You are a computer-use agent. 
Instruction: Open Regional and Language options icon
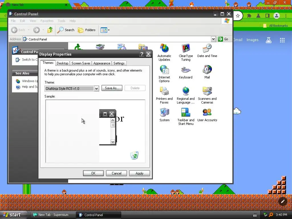[x=186, y=95]
